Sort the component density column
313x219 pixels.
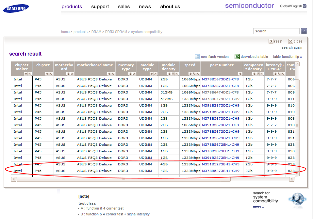[x=254, y=74]
